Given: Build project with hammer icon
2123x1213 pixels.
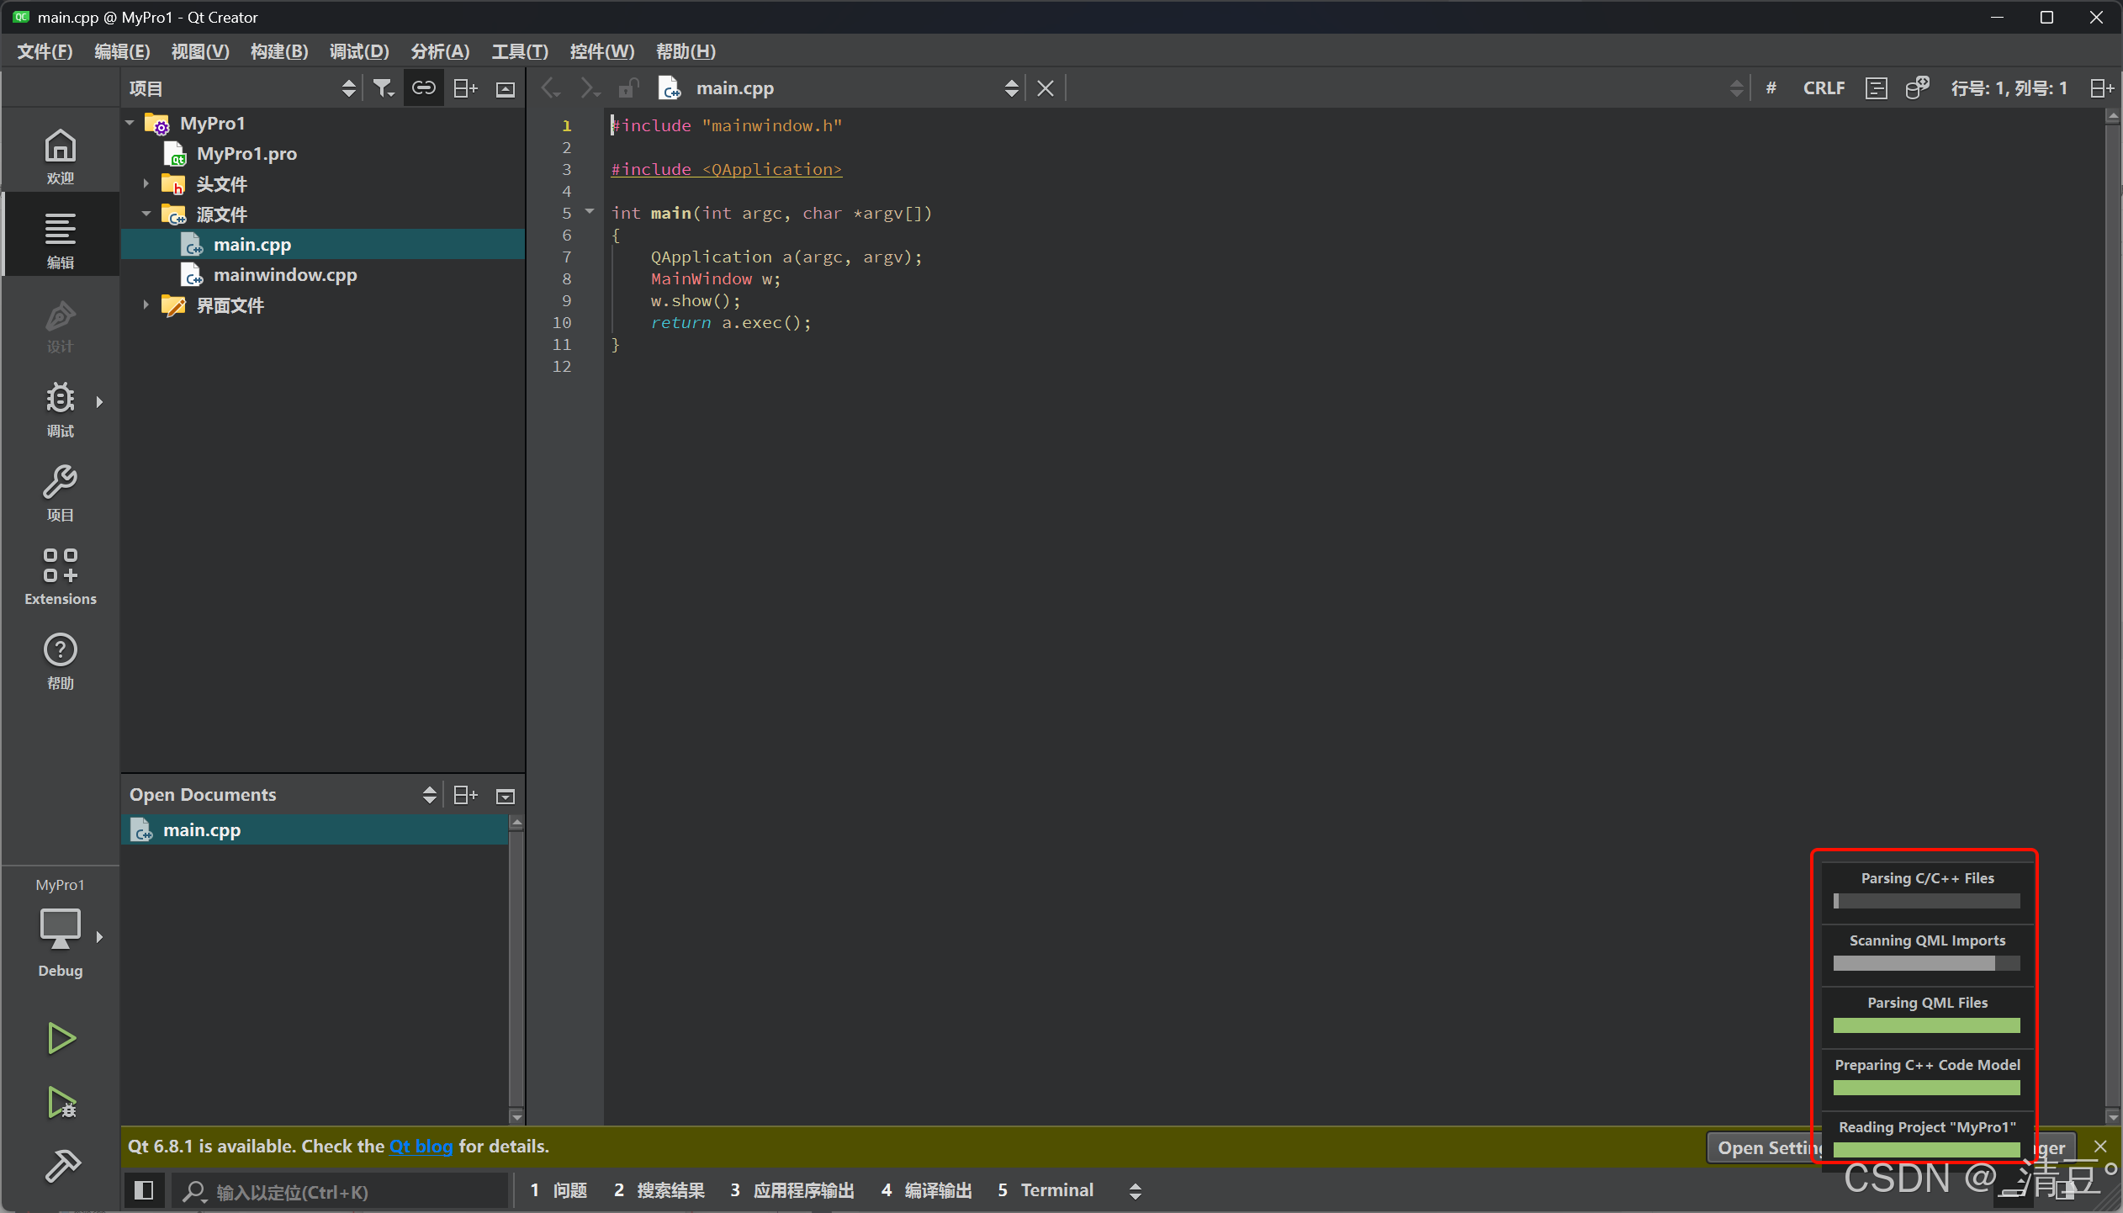Looking at the screenshot, I should point(61,1166).
